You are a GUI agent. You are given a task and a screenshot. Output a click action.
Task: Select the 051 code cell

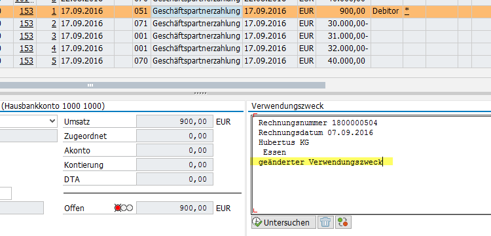tap(141, 11)
